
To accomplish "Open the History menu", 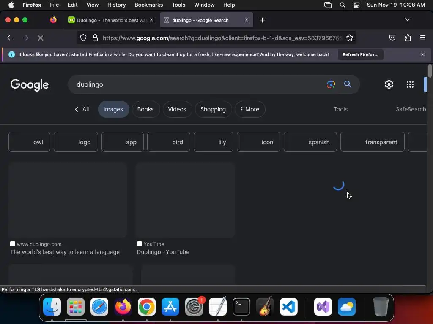I will pos(116,5).
